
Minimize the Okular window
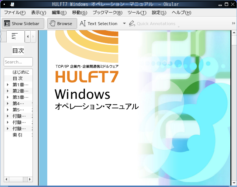point(220,4)
